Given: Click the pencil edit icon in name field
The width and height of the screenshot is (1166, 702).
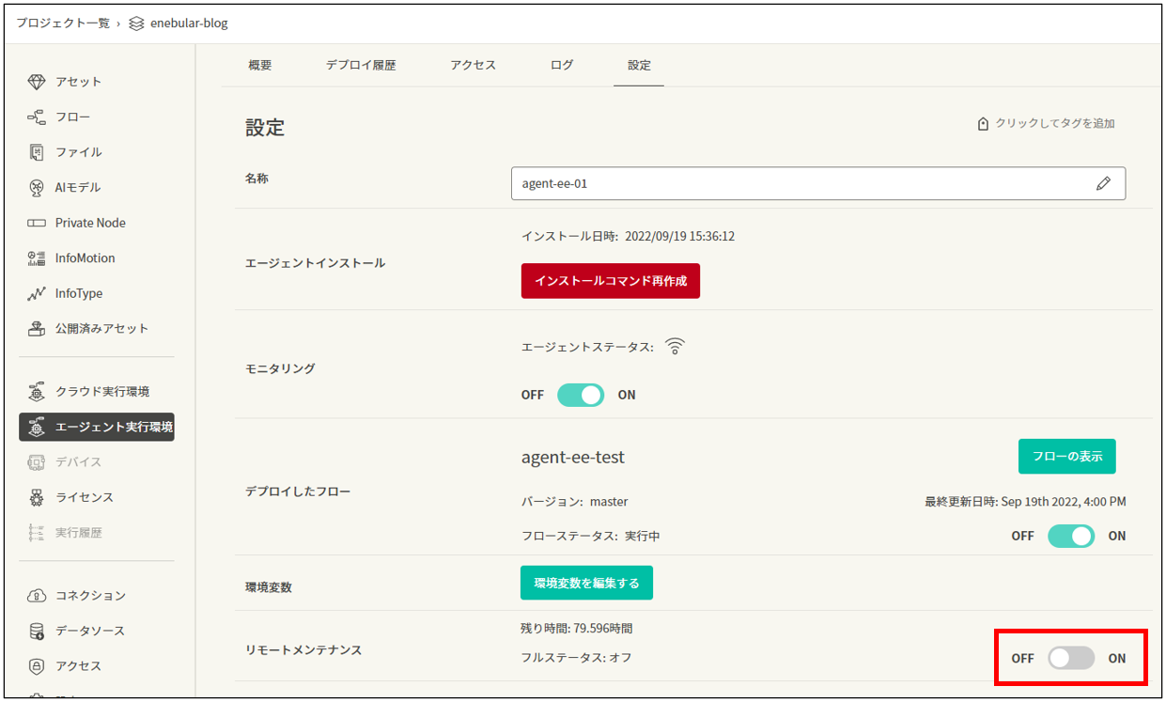Looking at the screenshot, I should click(1103, 184).
